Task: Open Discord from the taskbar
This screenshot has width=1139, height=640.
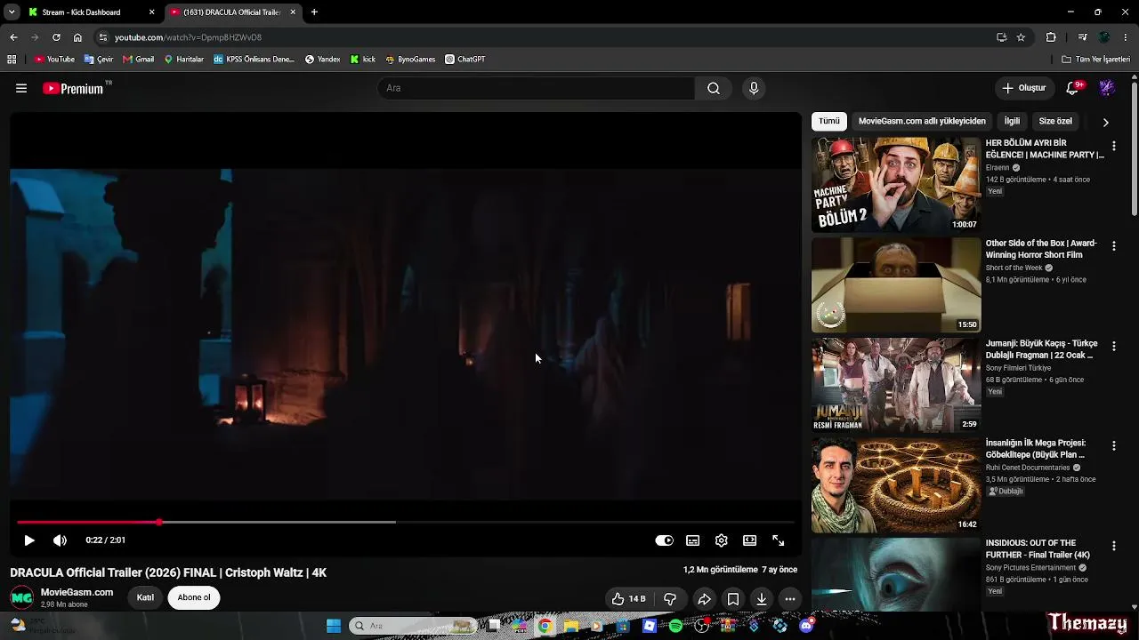Action: coord(806,626)
